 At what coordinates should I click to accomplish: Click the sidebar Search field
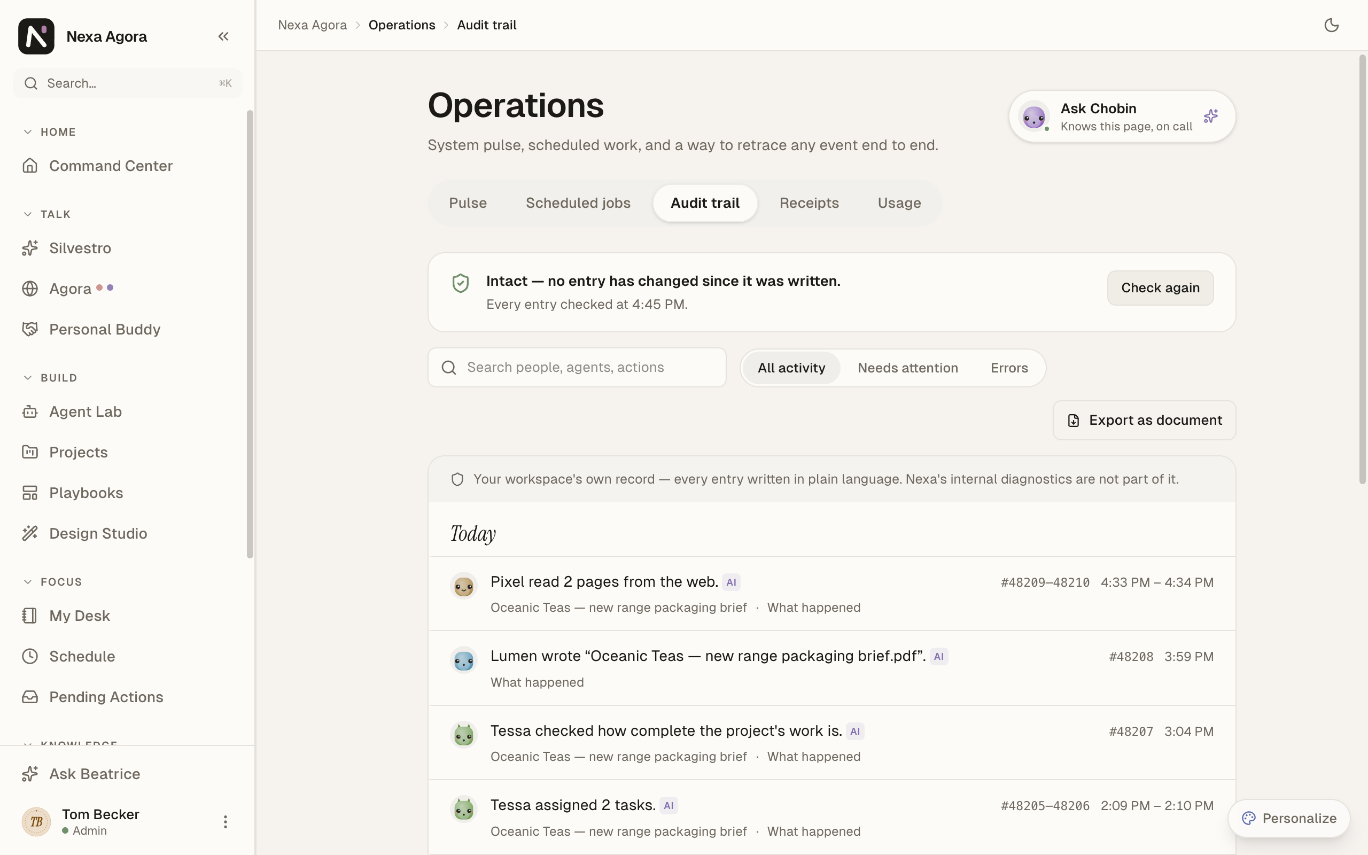coord(127,83)
